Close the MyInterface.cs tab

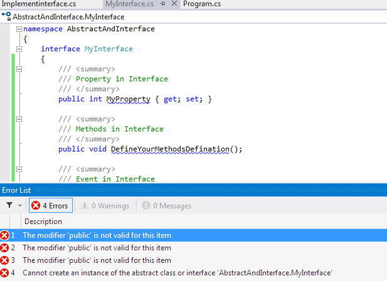[x=174, y=4]
